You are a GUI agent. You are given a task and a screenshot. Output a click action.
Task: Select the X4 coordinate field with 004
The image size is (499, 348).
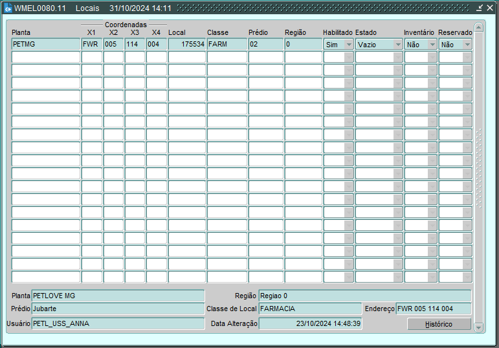tap(156, 45)
